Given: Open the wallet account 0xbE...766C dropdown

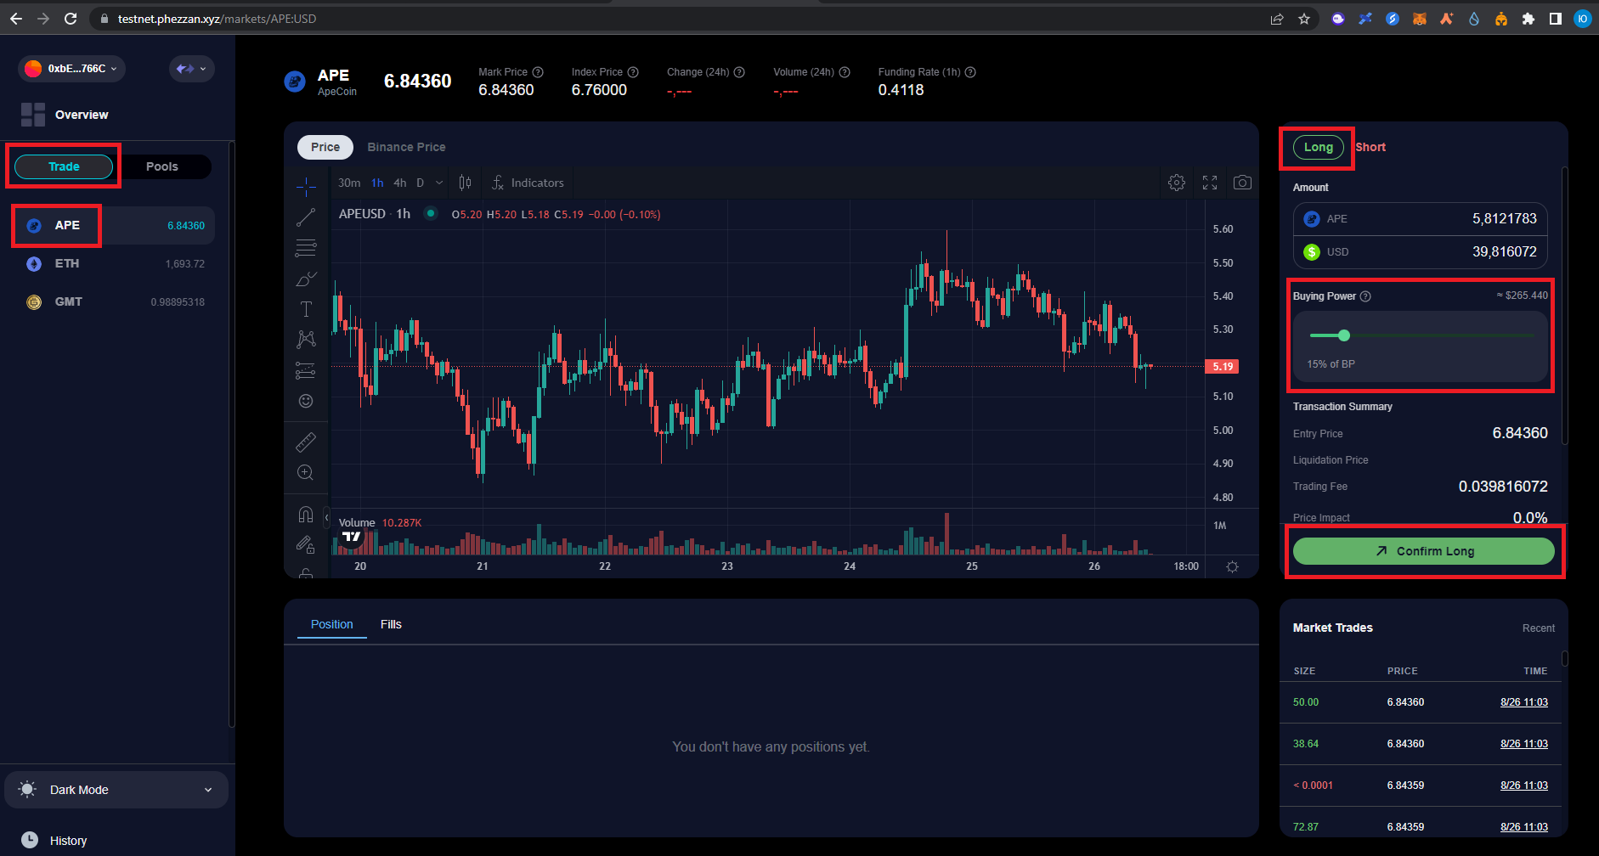Looking at the screenshot, I should point(71,69).
